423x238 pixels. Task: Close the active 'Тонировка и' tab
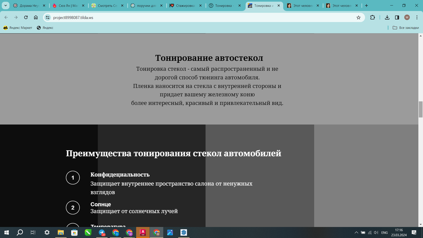coord(279,6)
